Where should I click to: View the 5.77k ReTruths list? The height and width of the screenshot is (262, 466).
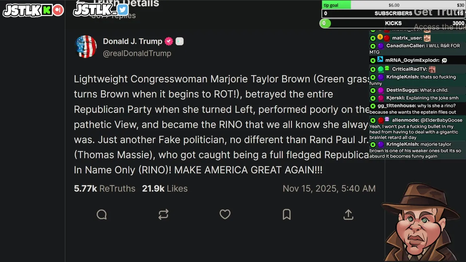[x=104, y=188]
